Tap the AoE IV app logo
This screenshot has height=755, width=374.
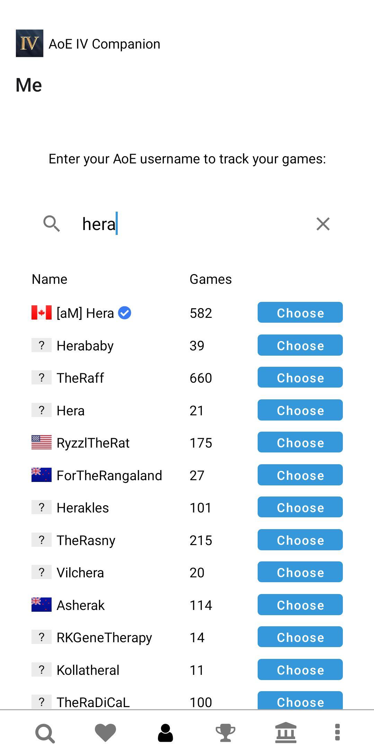[x=29, y=43]
